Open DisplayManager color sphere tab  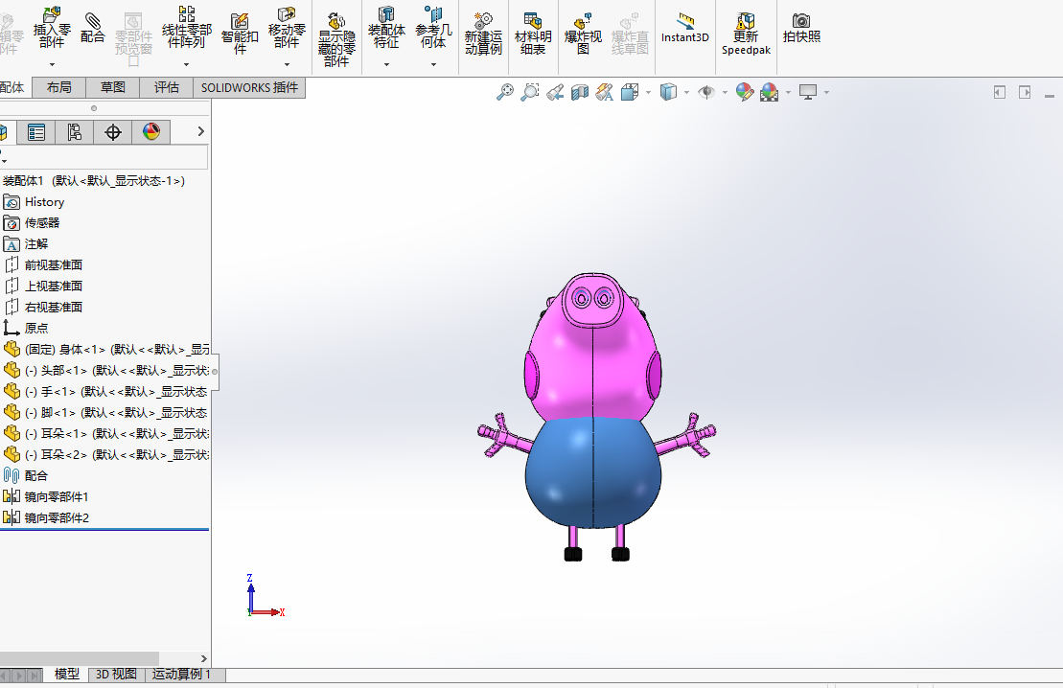tap(151, 132)
